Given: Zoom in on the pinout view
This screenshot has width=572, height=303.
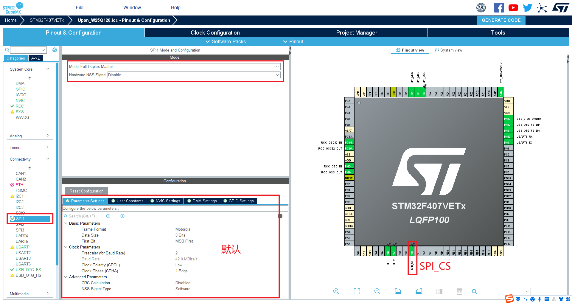Looking at the screenshot, I should [336, 291].
